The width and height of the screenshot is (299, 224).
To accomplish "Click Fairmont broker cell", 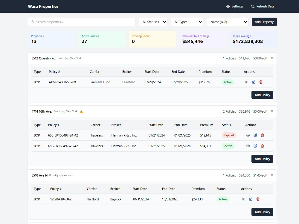I will [x=129, y=82].
